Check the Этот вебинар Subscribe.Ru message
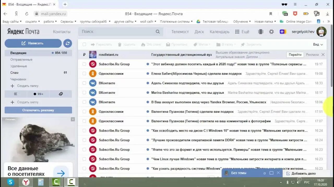The image size is (334, 187). click(x=84, y=64)
